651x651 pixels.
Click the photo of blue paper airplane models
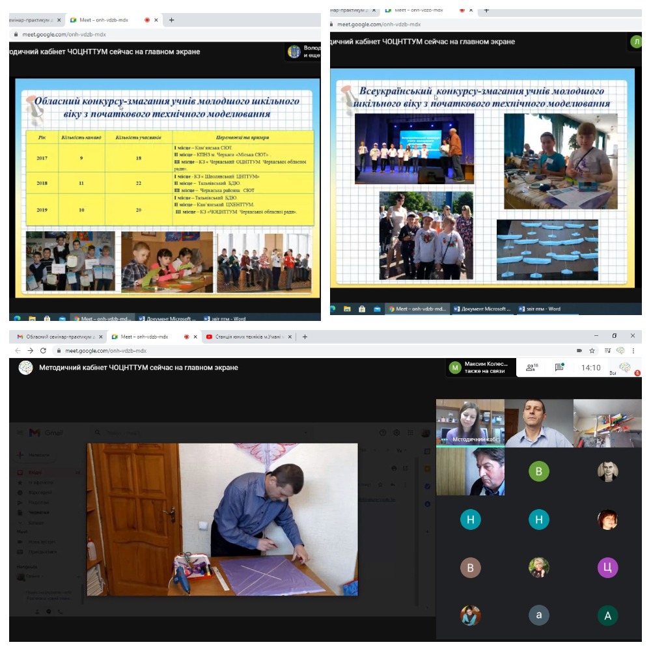(x=547, y=249)
